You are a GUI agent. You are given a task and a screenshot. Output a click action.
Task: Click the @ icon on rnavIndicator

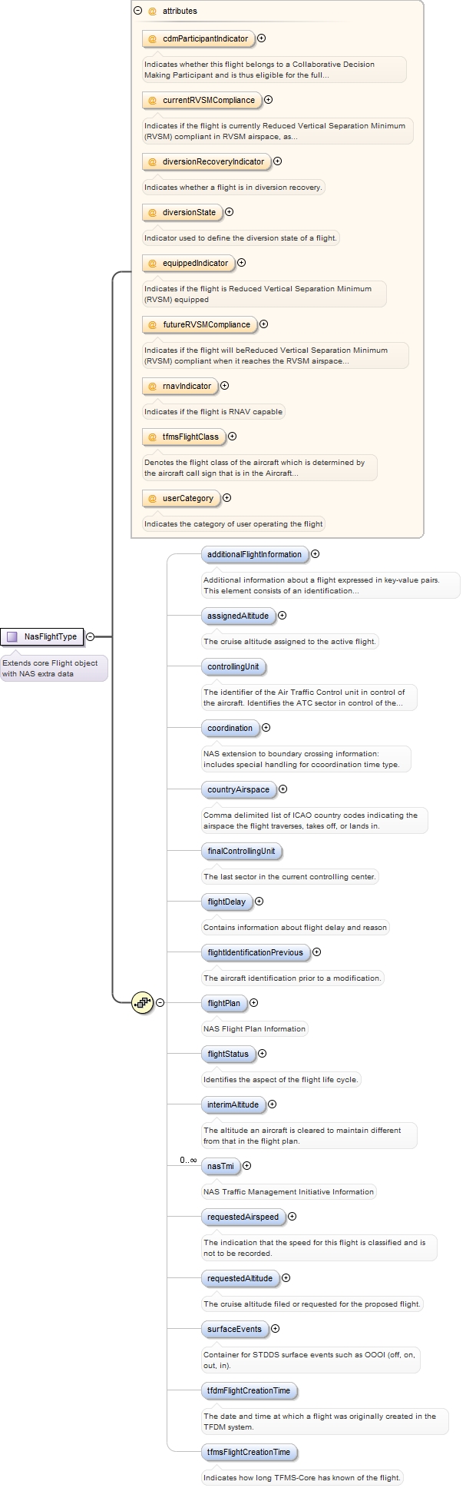[152, 386]
